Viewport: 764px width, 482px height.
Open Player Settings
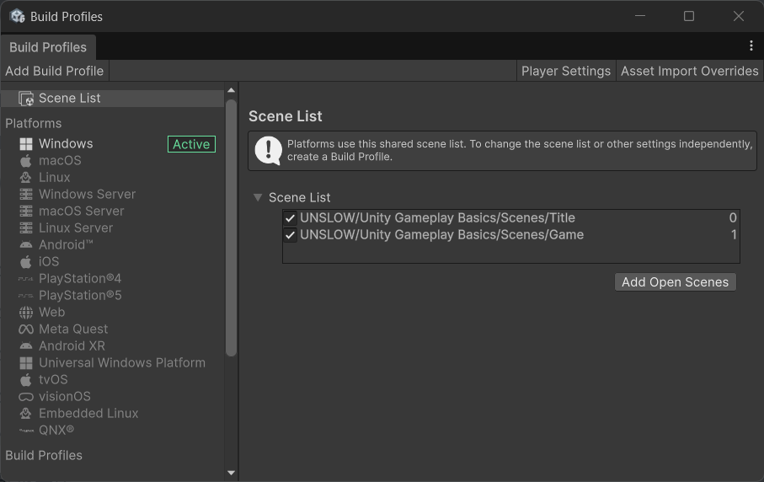tap(566, 71)
